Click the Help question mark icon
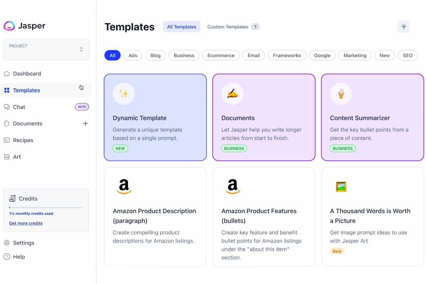This screenshot has width=426, height=284. click(x=7, y=257)
